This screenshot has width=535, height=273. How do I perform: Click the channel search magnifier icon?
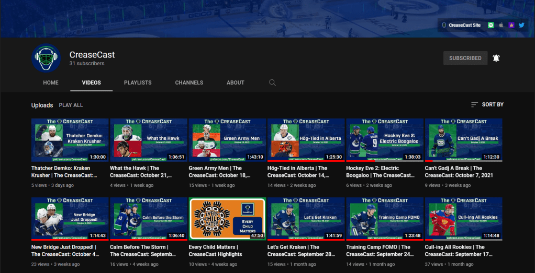[x=272, y=82]
